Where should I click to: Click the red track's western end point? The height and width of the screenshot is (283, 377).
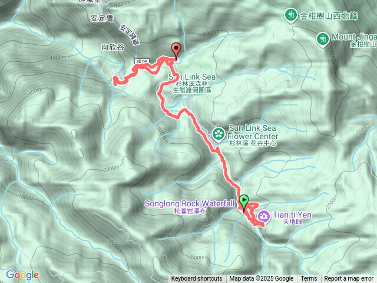coord(115,80)
